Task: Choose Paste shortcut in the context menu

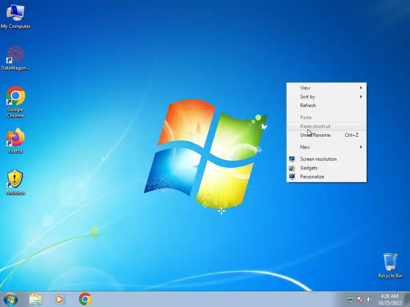Action: click(x=327, y=126)
